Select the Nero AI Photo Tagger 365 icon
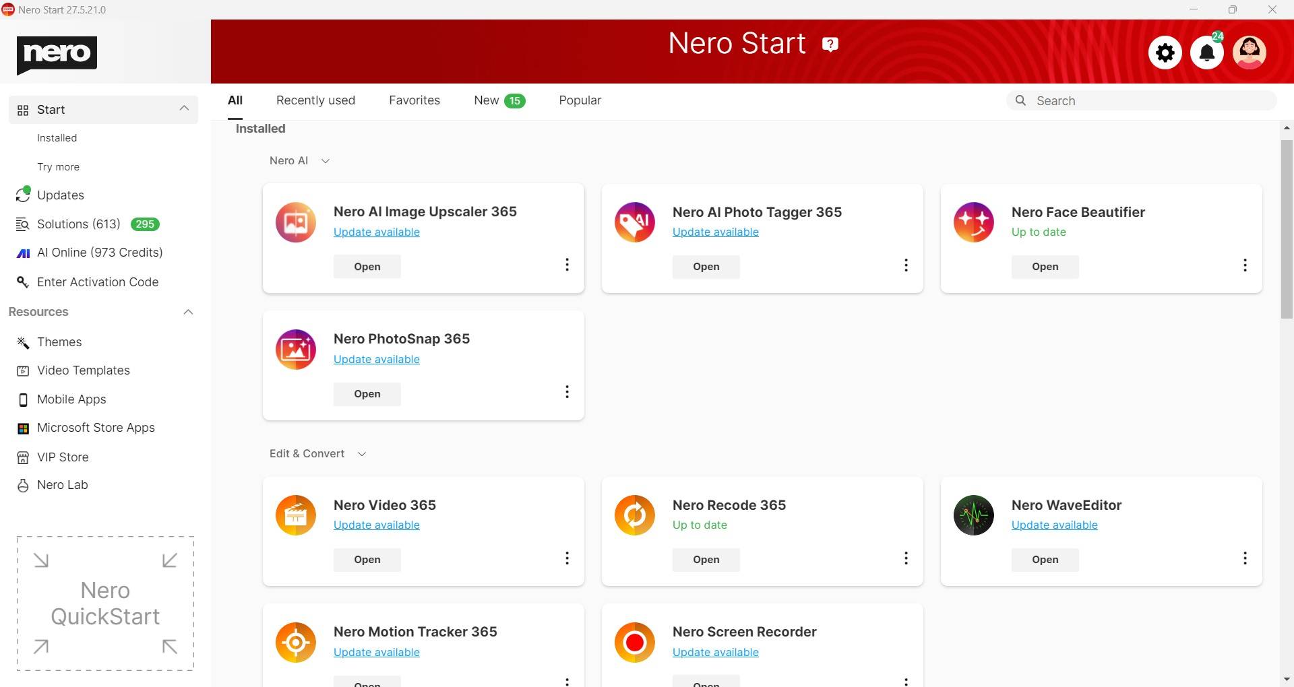Screen dimensions: 1294x687 [634, 222]
